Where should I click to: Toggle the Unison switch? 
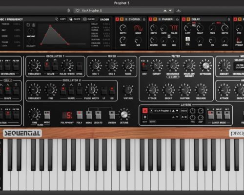coord(112,115)
